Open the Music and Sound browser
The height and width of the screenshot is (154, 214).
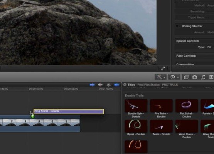203,77
